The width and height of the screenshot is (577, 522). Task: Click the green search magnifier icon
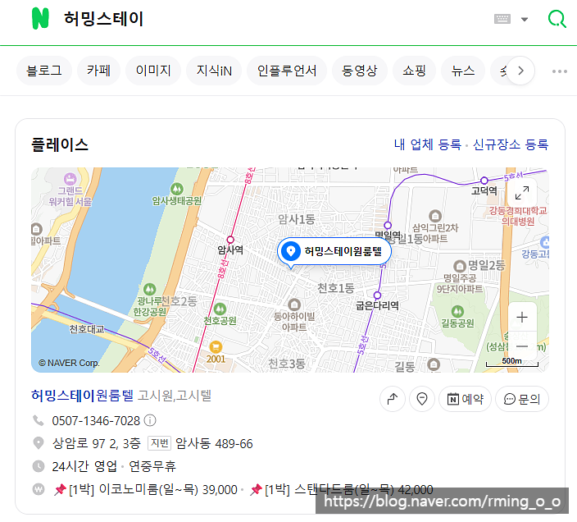point(557,18)
